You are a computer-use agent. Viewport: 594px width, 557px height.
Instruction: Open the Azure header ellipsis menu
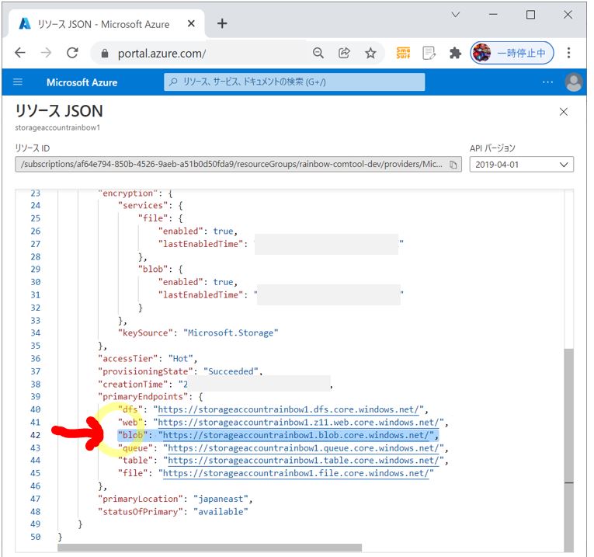[x=547, y=82]
